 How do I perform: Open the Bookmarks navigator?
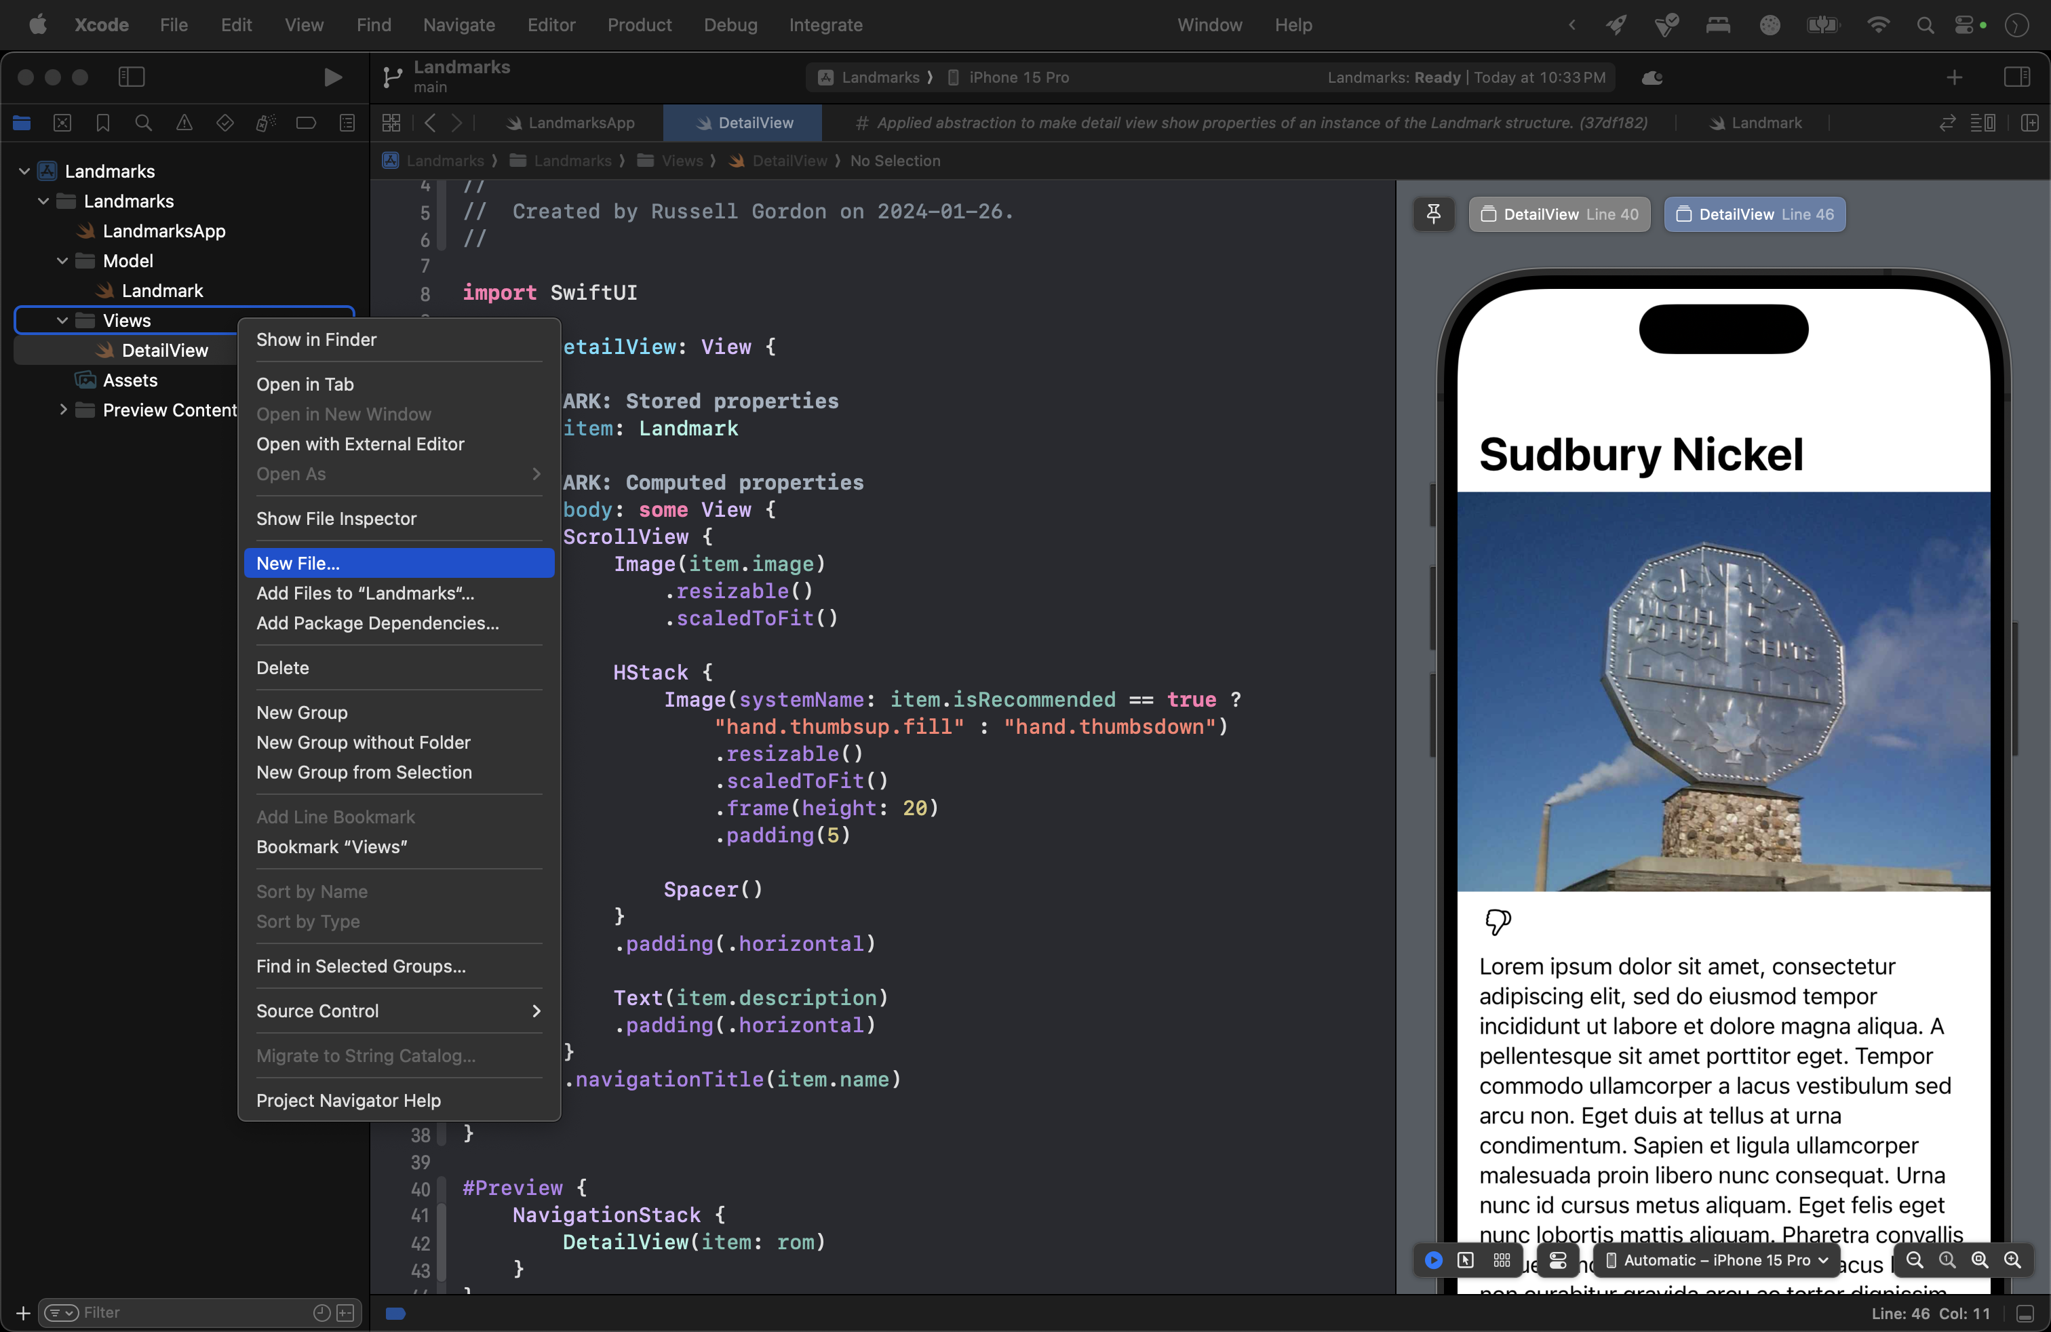102,122
